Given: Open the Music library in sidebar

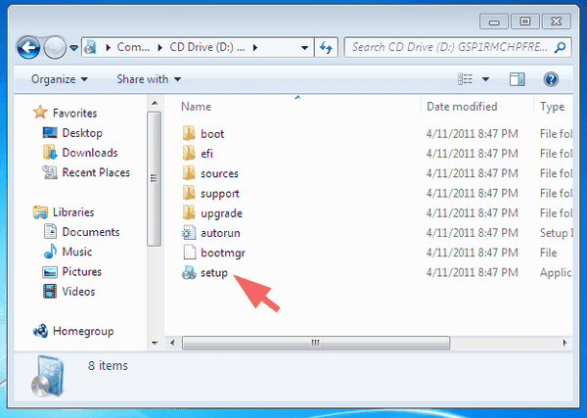Looking at the screenshot, I should [x=77, y=252].
